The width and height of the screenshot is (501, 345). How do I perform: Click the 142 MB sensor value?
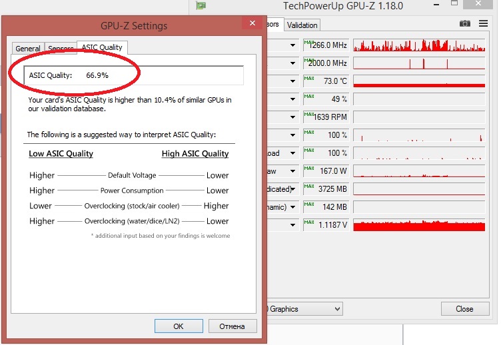point(326,207)
